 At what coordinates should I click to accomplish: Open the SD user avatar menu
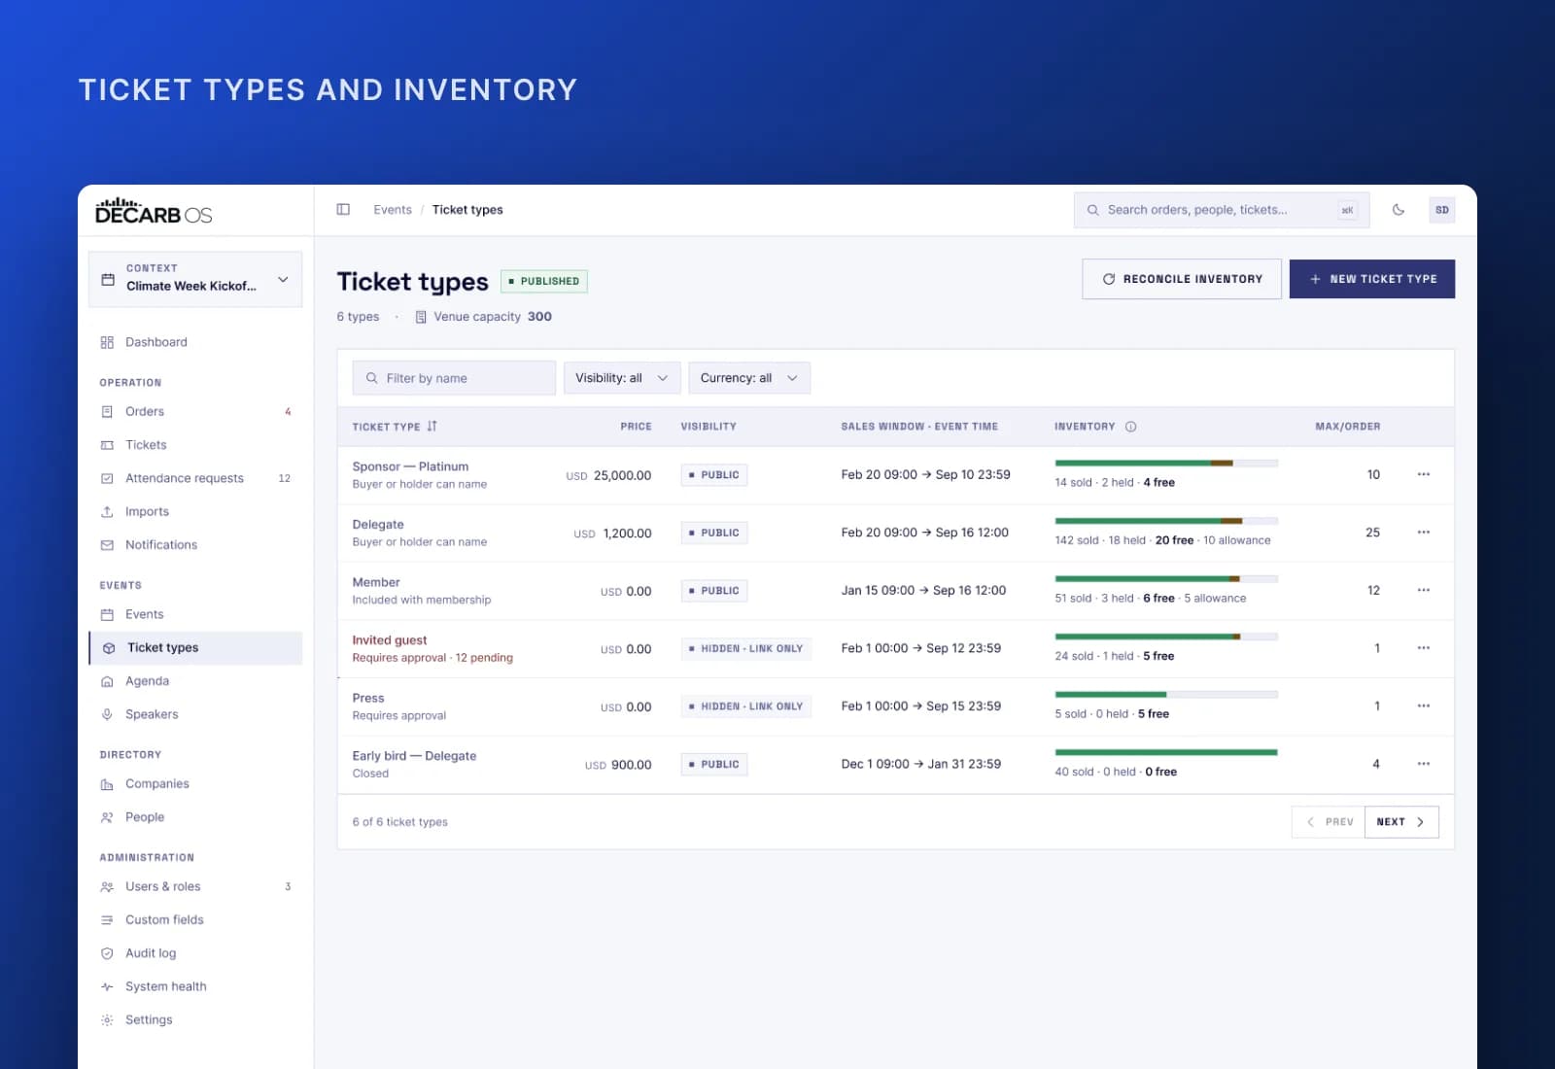[x=1442, y=210]
